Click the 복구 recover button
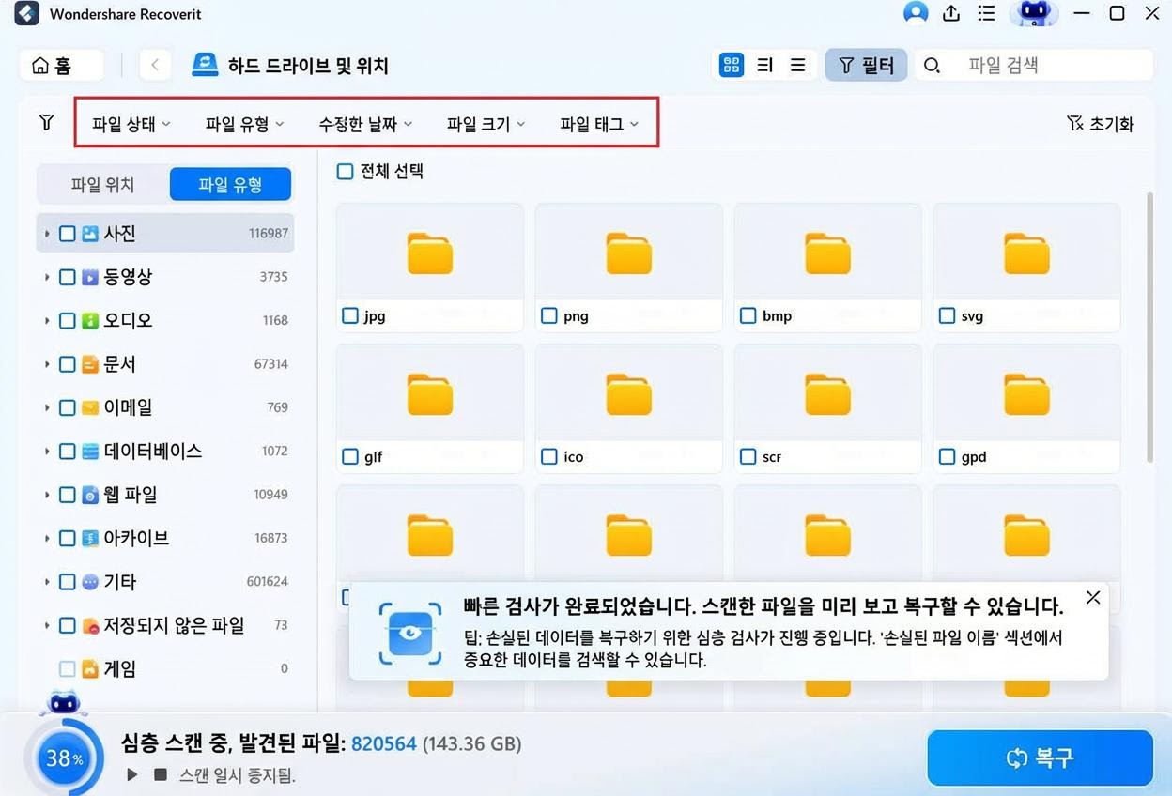The height and width of the screenshot is (796, 1172). point(1040,758)
